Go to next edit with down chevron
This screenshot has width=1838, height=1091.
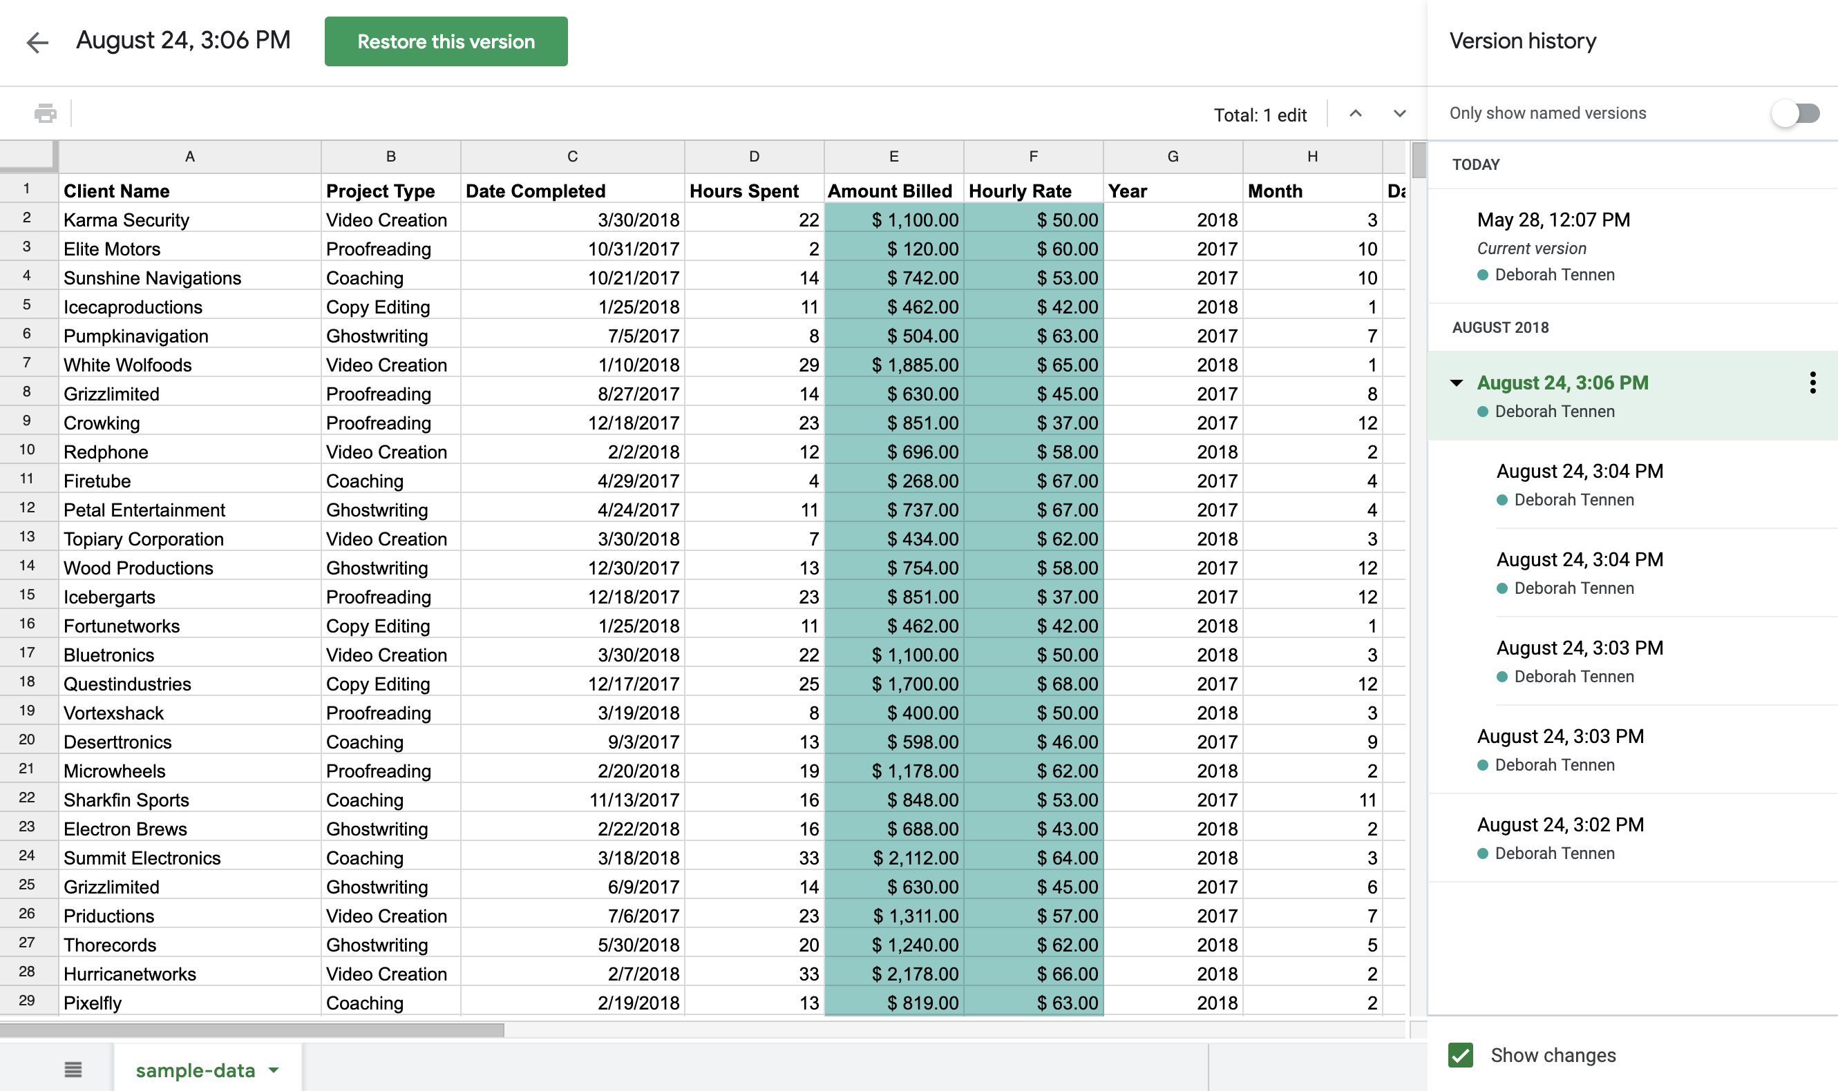click(1400, 113)
